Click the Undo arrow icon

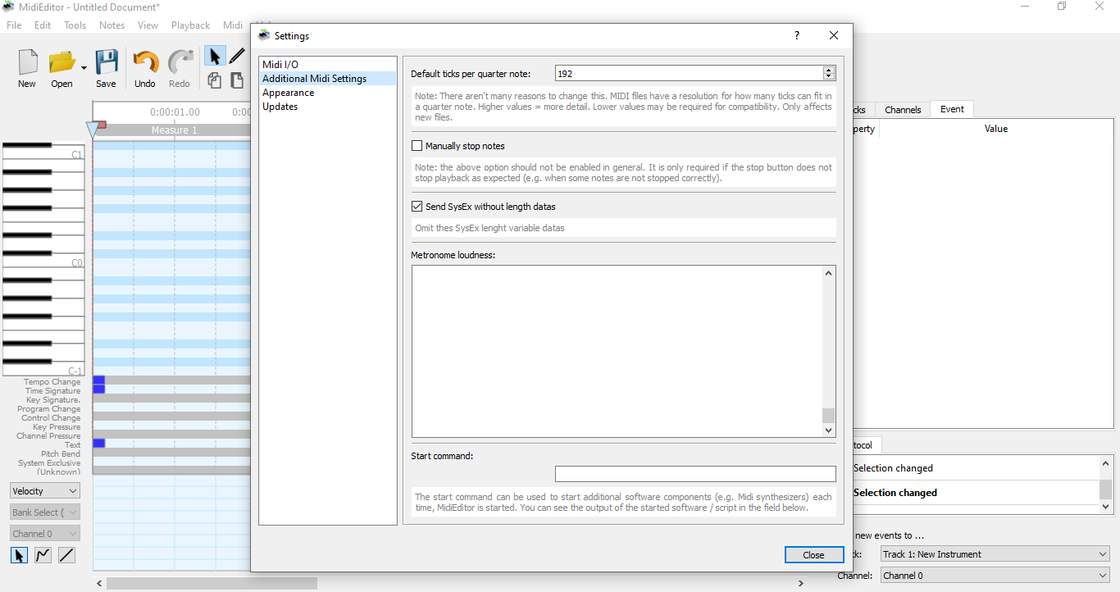point(145,62)
